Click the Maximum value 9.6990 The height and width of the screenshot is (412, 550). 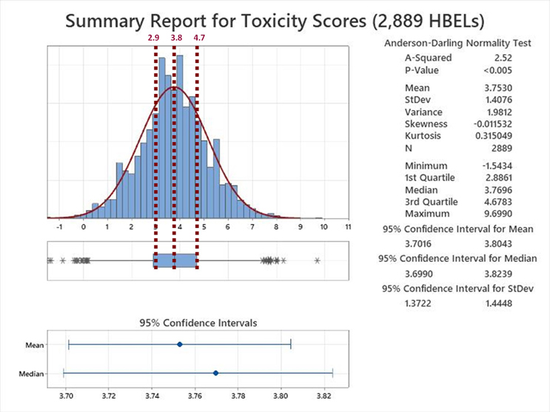(x=498, y=214)
